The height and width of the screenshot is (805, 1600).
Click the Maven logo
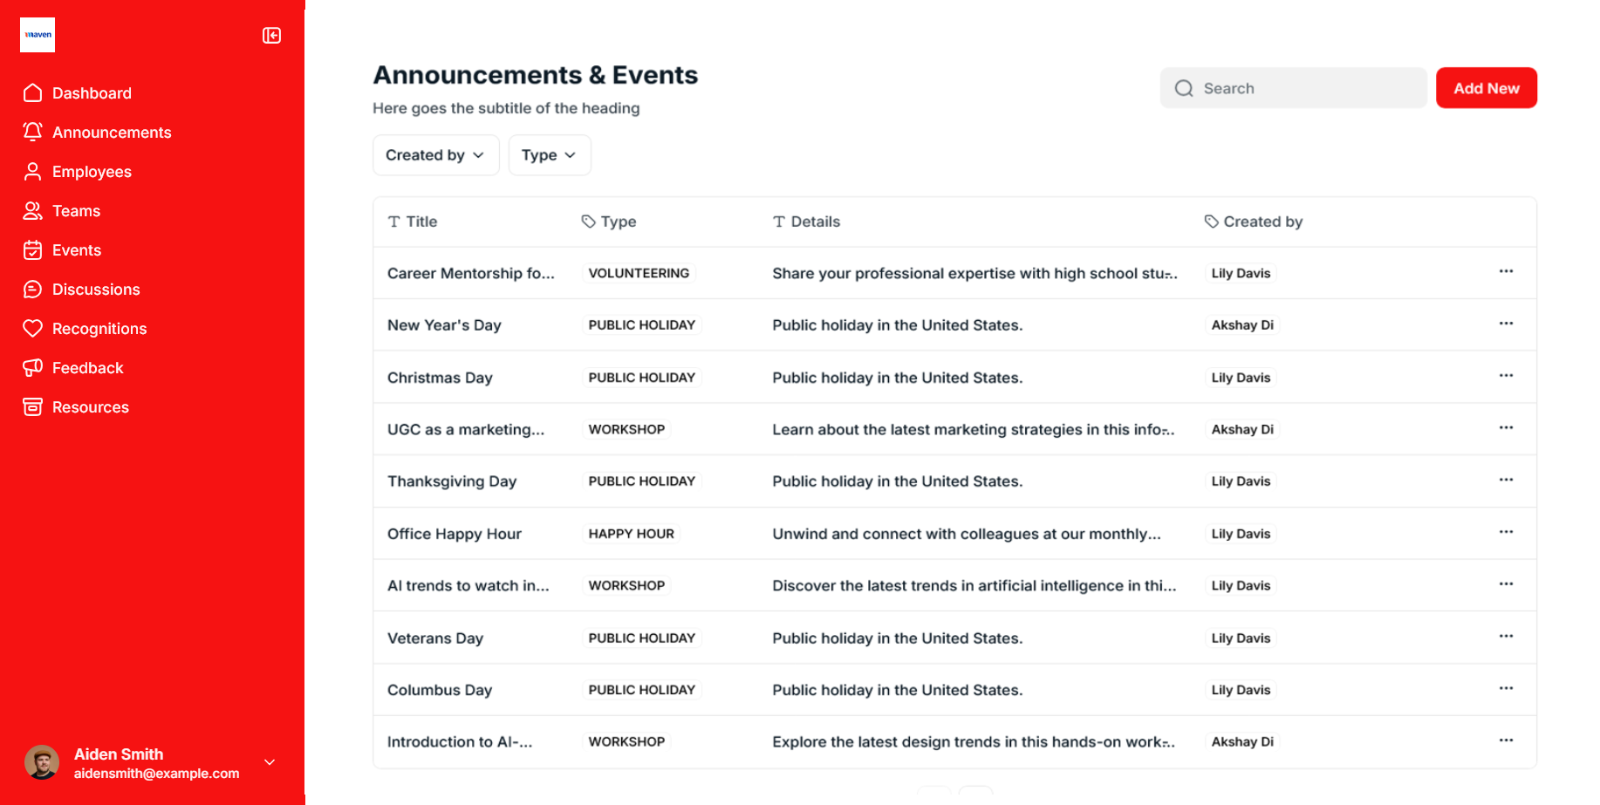point(38,35)
